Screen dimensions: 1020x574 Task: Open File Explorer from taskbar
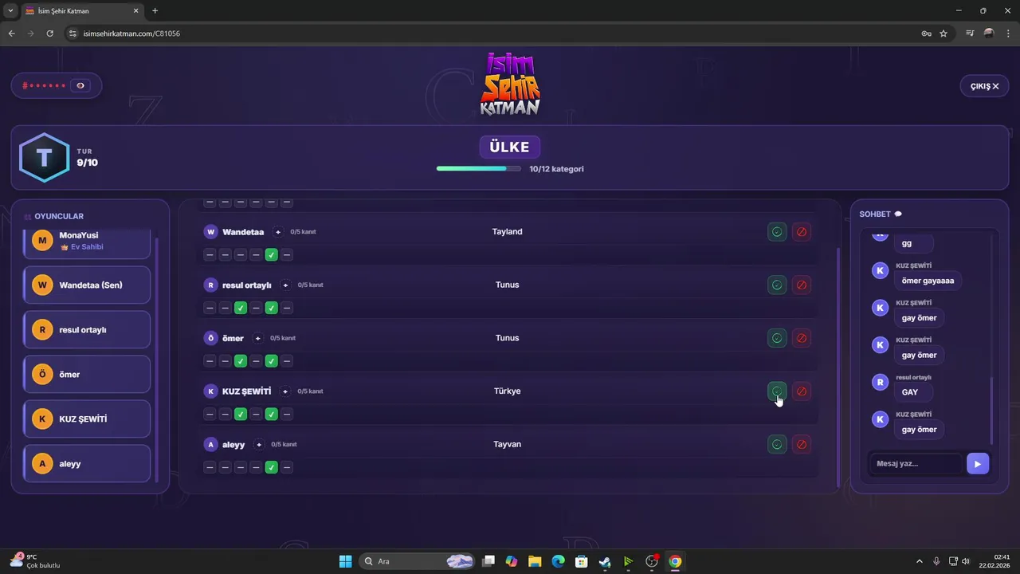534,561
